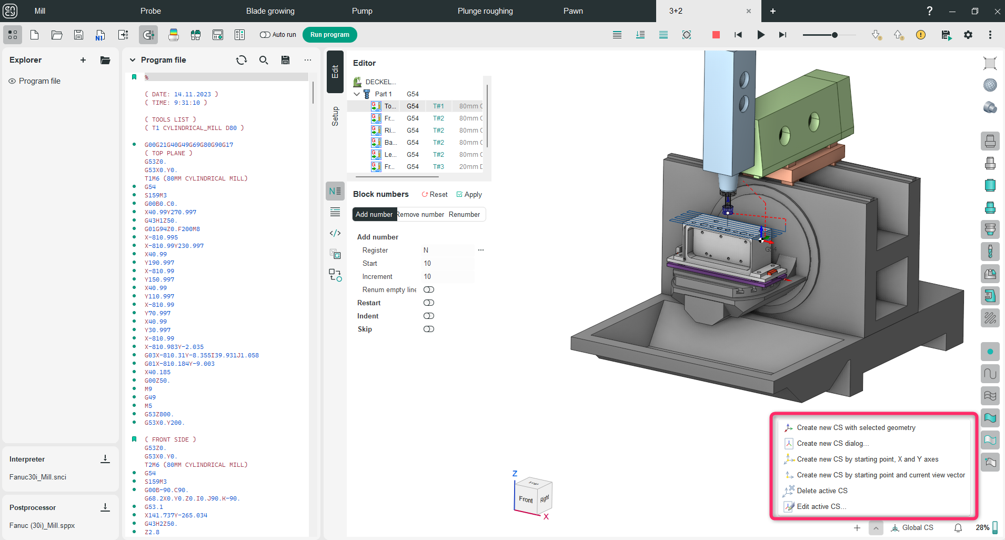
Task: Toggle Renum empty lines switch
Action: (429, 289)
